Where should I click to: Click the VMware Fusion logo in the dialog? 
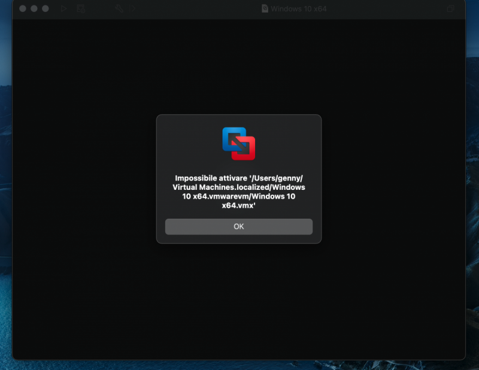(238, 144)
